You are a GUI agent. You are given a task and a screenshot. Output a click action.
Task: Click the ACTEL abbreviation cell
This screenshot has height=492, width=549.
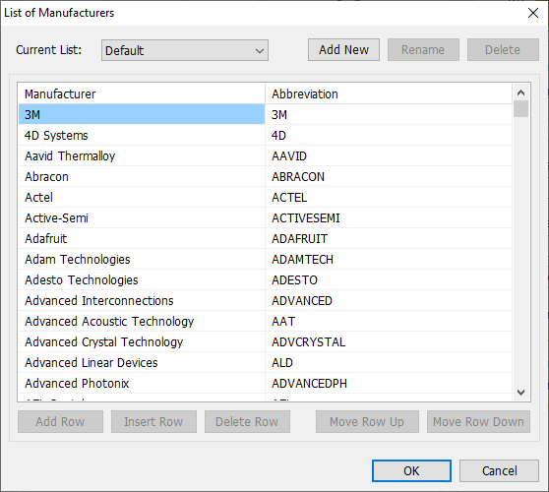[x=389, y=197]
